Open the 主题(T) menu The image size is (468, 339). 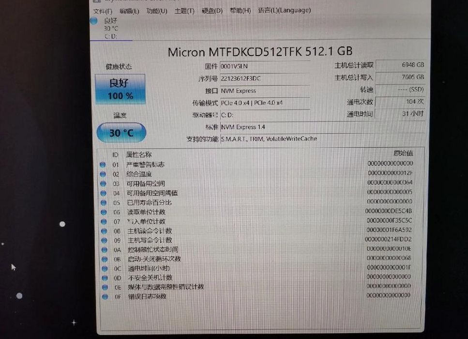click(184, 11)
